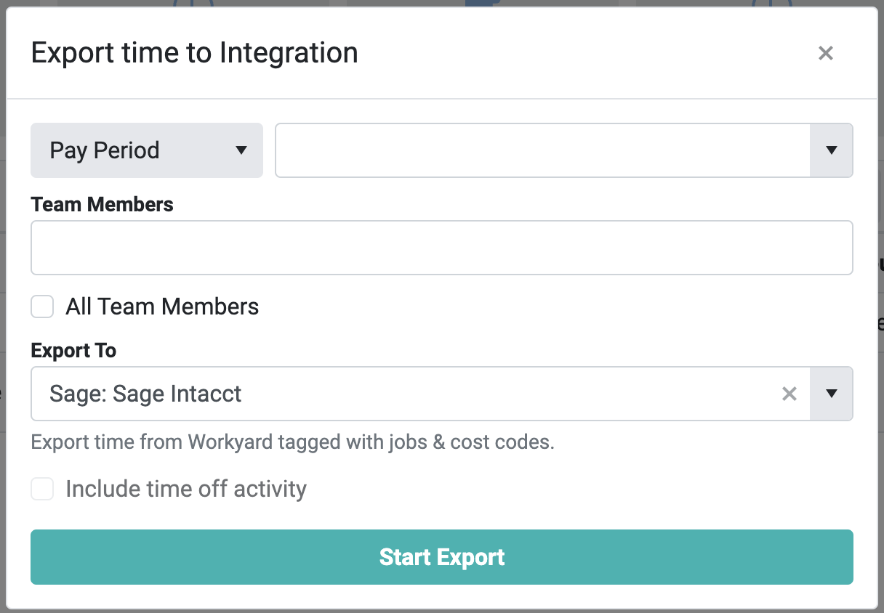Focus the Team Members input box
This screenshot has width=884, height=613.
coord(441,248)
